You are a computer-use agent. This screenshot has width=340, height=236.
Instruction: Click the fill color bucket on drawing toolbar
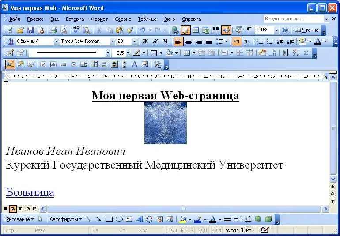click(183, 219)
